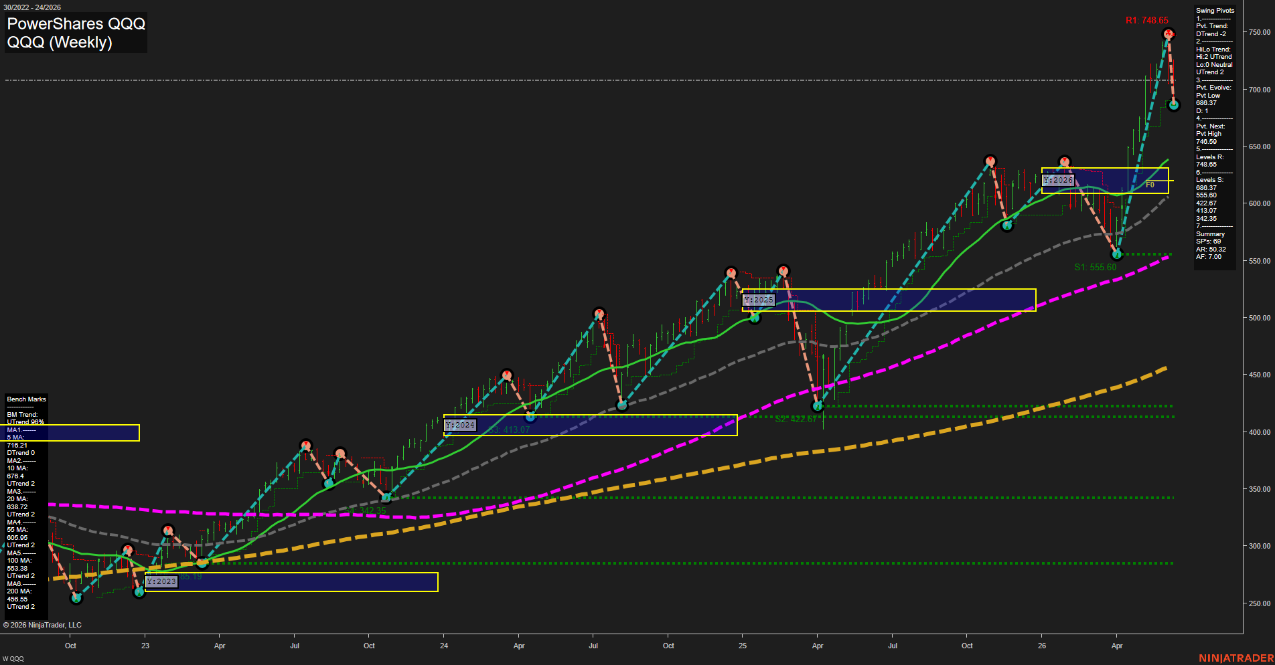The width and height of the screenshot is (1275, 665).
Task: Click the Hi:2 UTrend line in Swing Pivots
Action: tap(1214, 57)
